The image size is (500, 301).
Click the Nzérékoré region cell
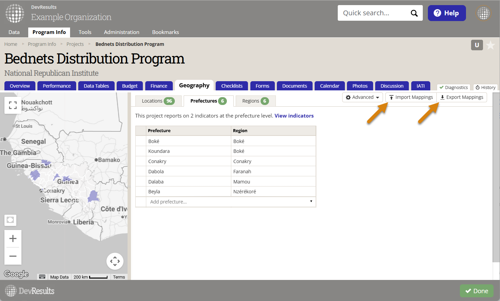pos(273,192)
